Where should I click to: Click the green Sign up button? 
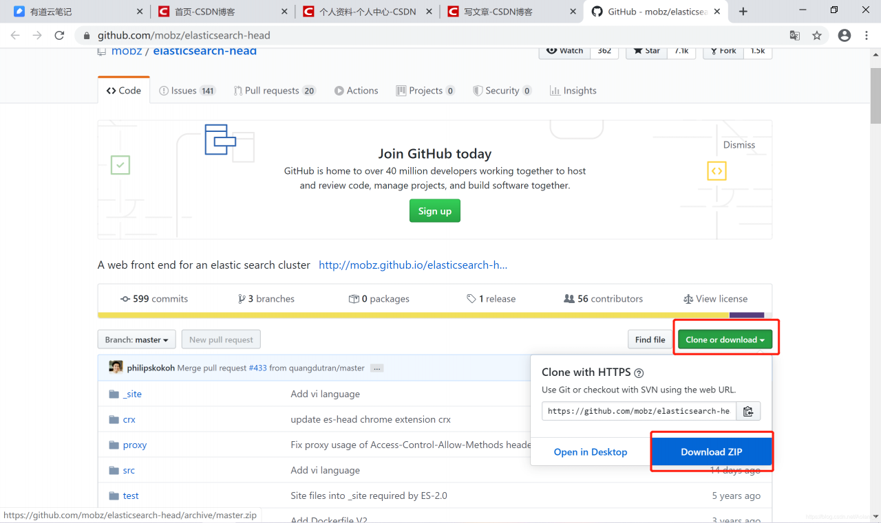435,211
